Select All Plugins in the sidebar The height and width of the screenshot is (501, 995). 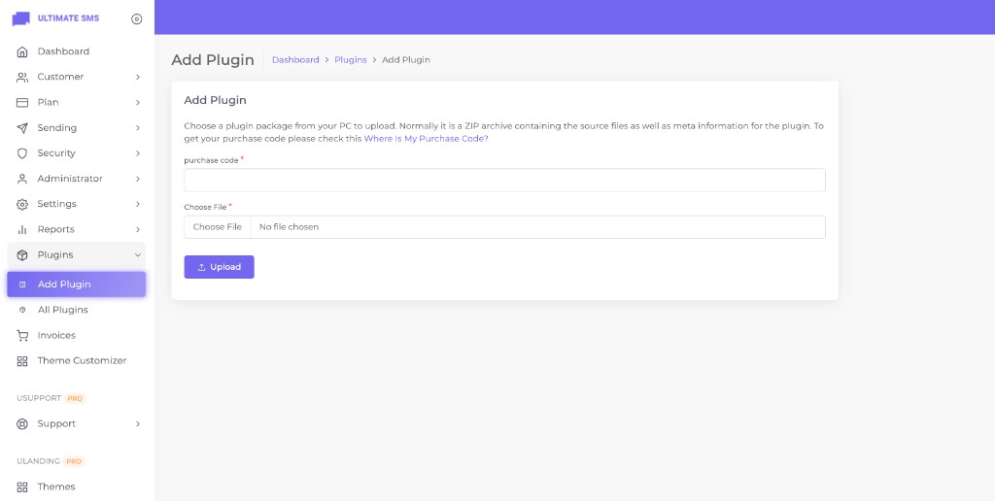pos(76,310)
